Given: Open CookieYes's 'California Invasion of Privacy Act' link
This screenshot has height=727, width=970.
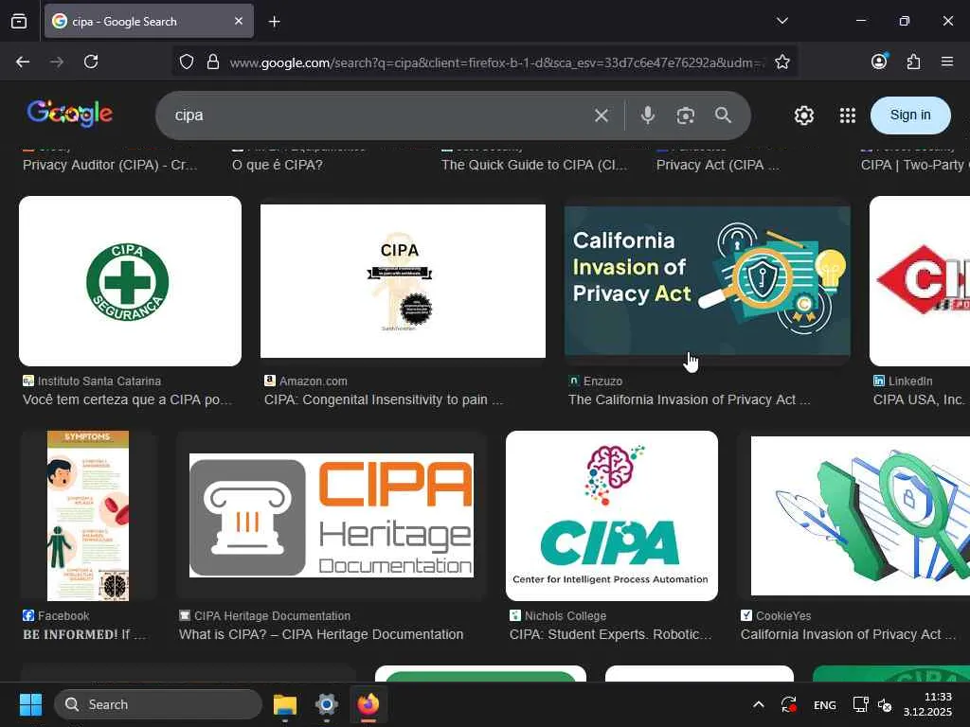Looking at the screenshot, I should pos(848,635).
